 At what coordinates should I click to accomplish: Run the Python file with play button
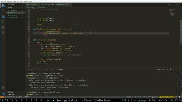tap(169, 5)
